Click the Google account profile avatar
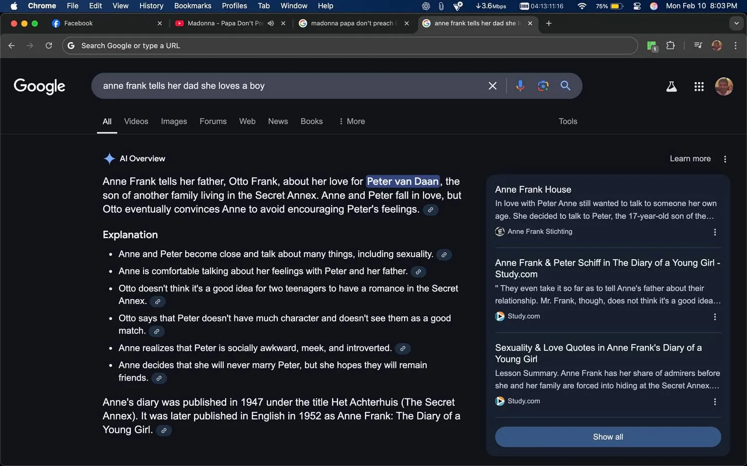This screenshot has height=466, width=747. point(724,86)
